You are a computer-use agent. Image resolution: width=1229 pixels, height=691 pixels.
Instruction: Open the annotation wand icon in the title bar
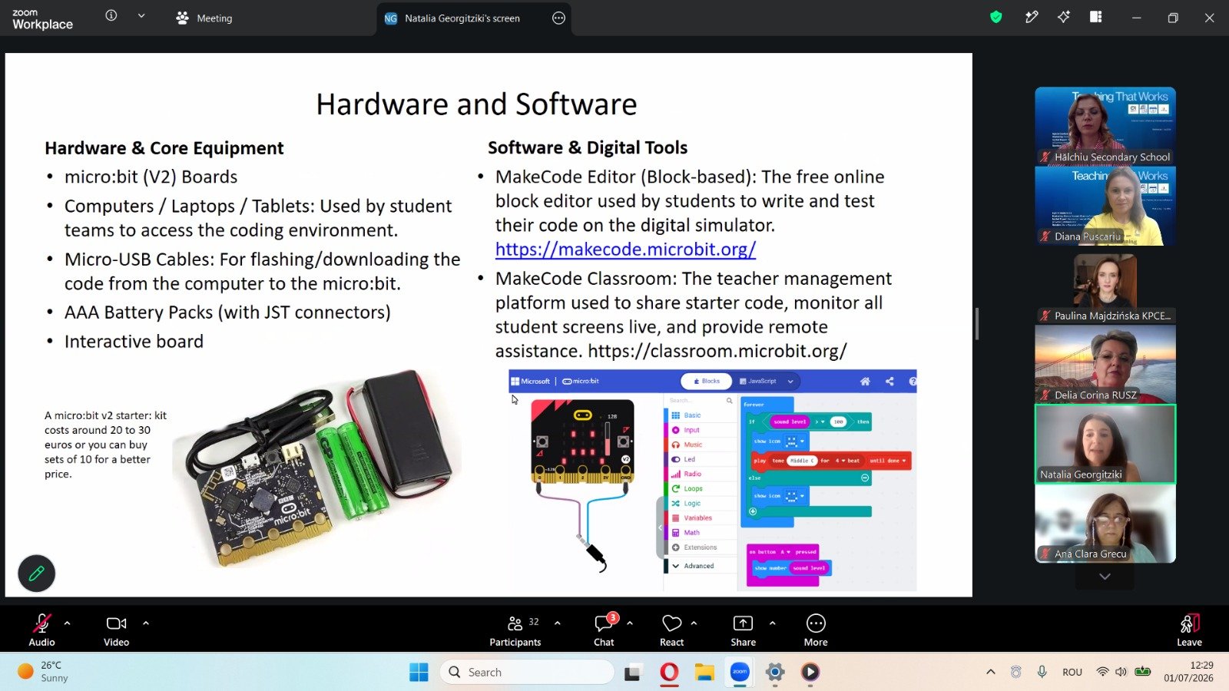click(1032, 17)
